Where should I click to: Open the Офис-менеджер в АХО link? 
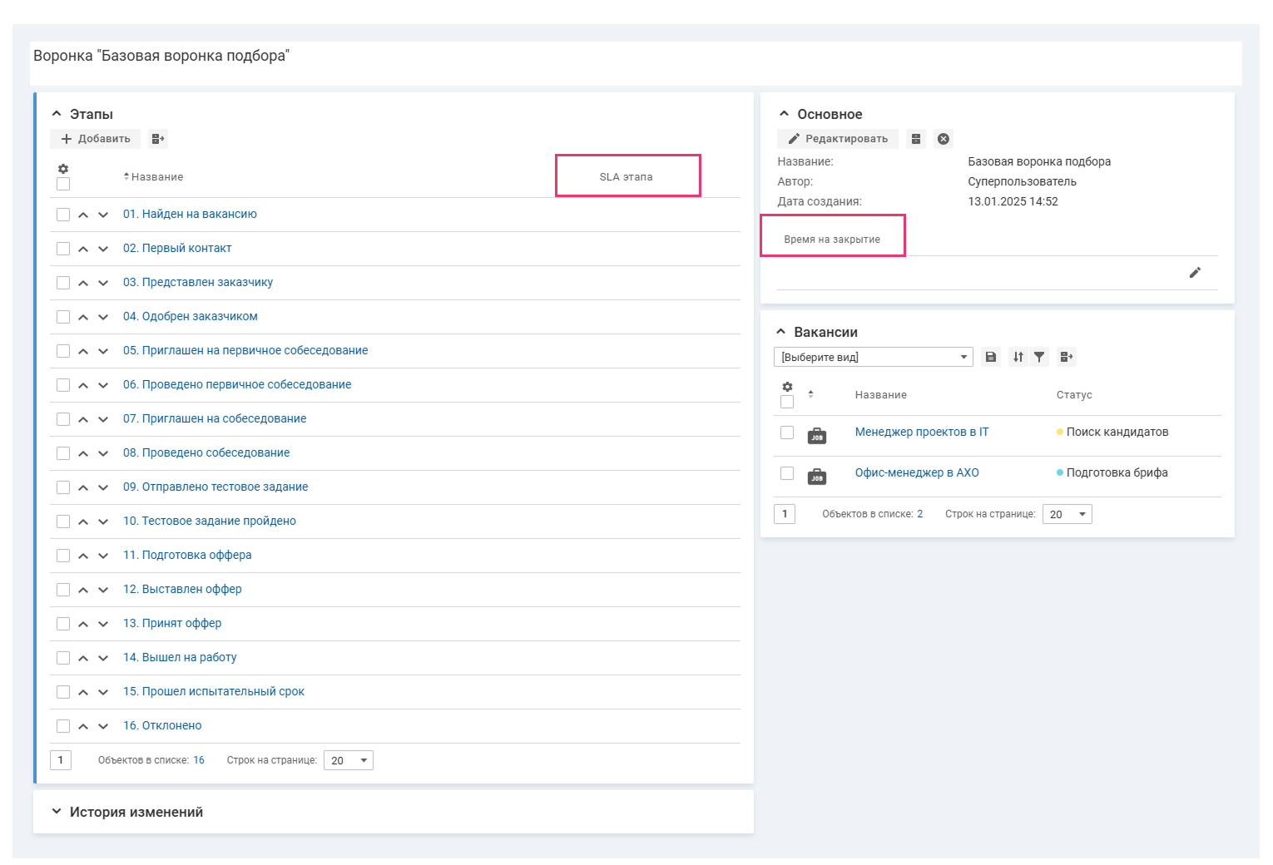coord(916,473)
